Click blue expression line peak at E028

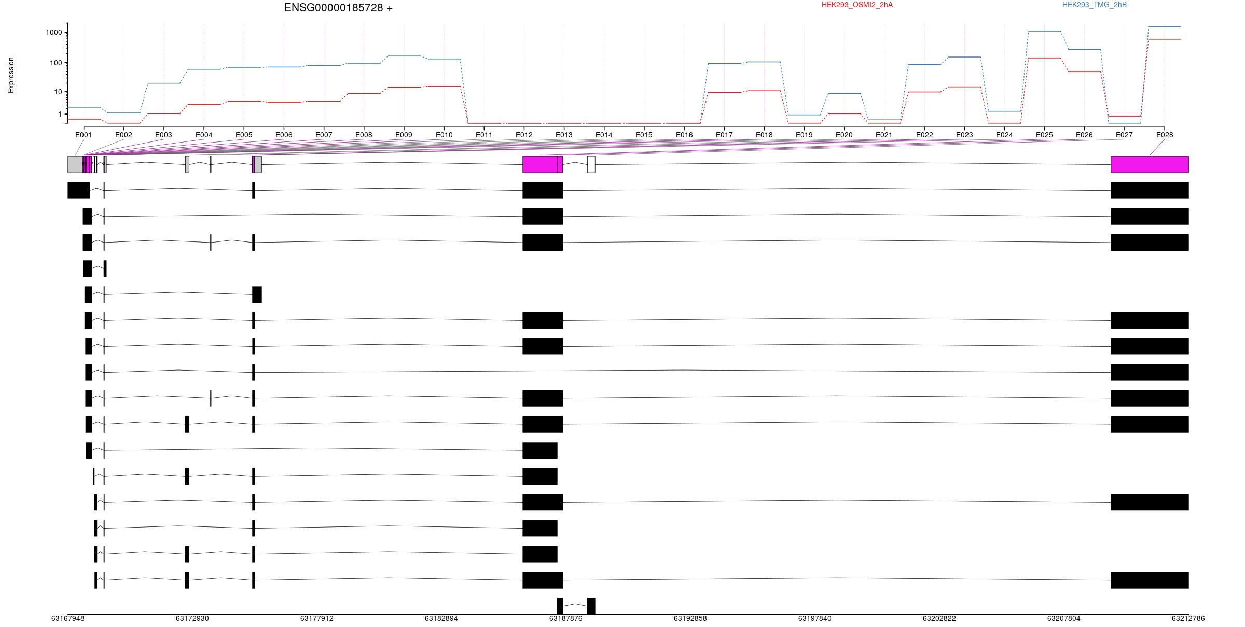tap(1165, 27)
